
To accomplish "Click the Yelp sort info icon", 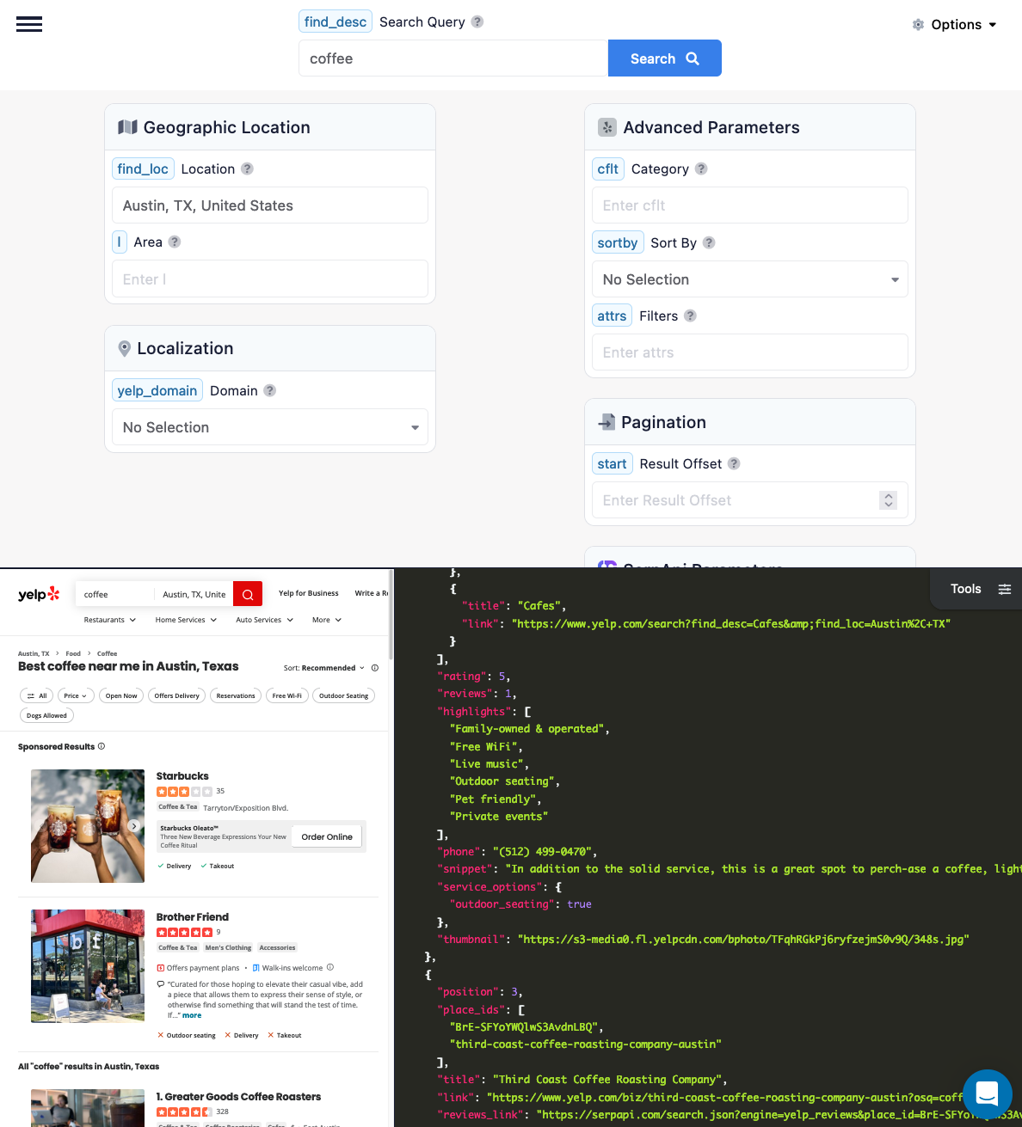I will (374, 668).
